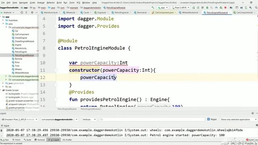258x145 pixels.
Task: Open the Pixel 2 API R device dropdown
Action: tap(181, 8)
